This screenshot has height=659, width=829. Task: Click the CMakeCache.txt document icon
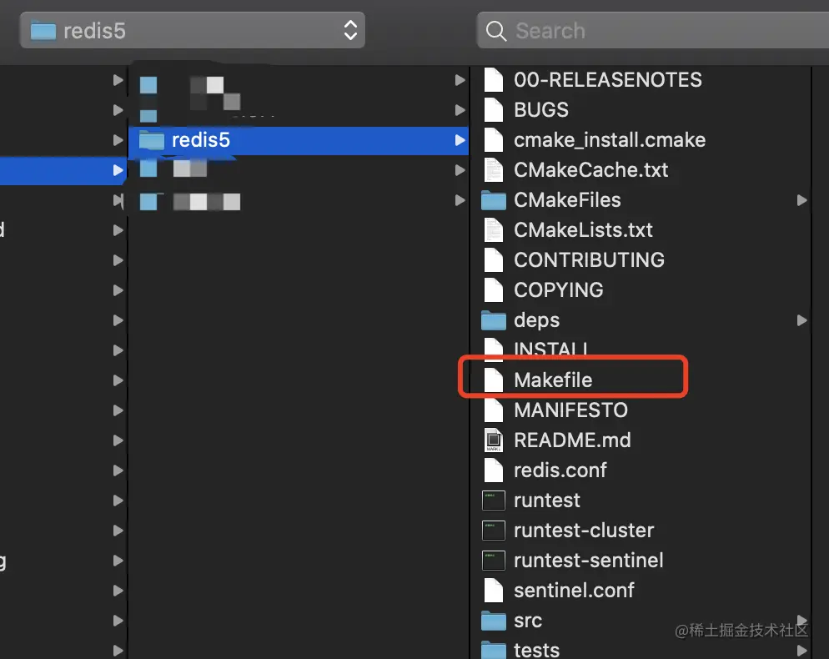point(494,170)
